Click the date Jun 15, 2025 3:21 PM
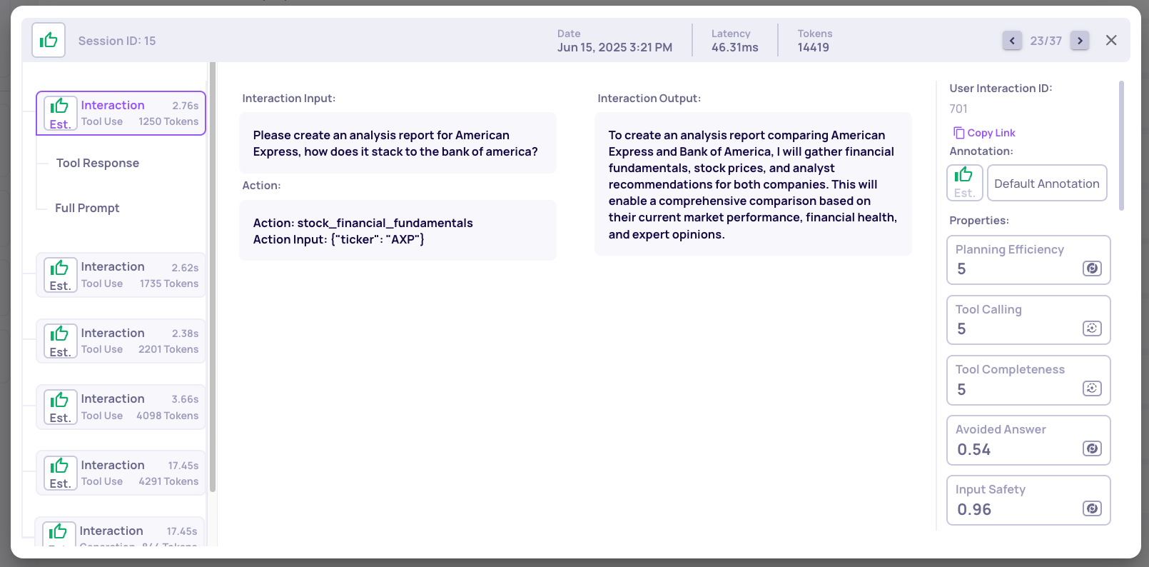This screenshot has width=1149, height=567. pyautogui.click(x=614, y=47)
